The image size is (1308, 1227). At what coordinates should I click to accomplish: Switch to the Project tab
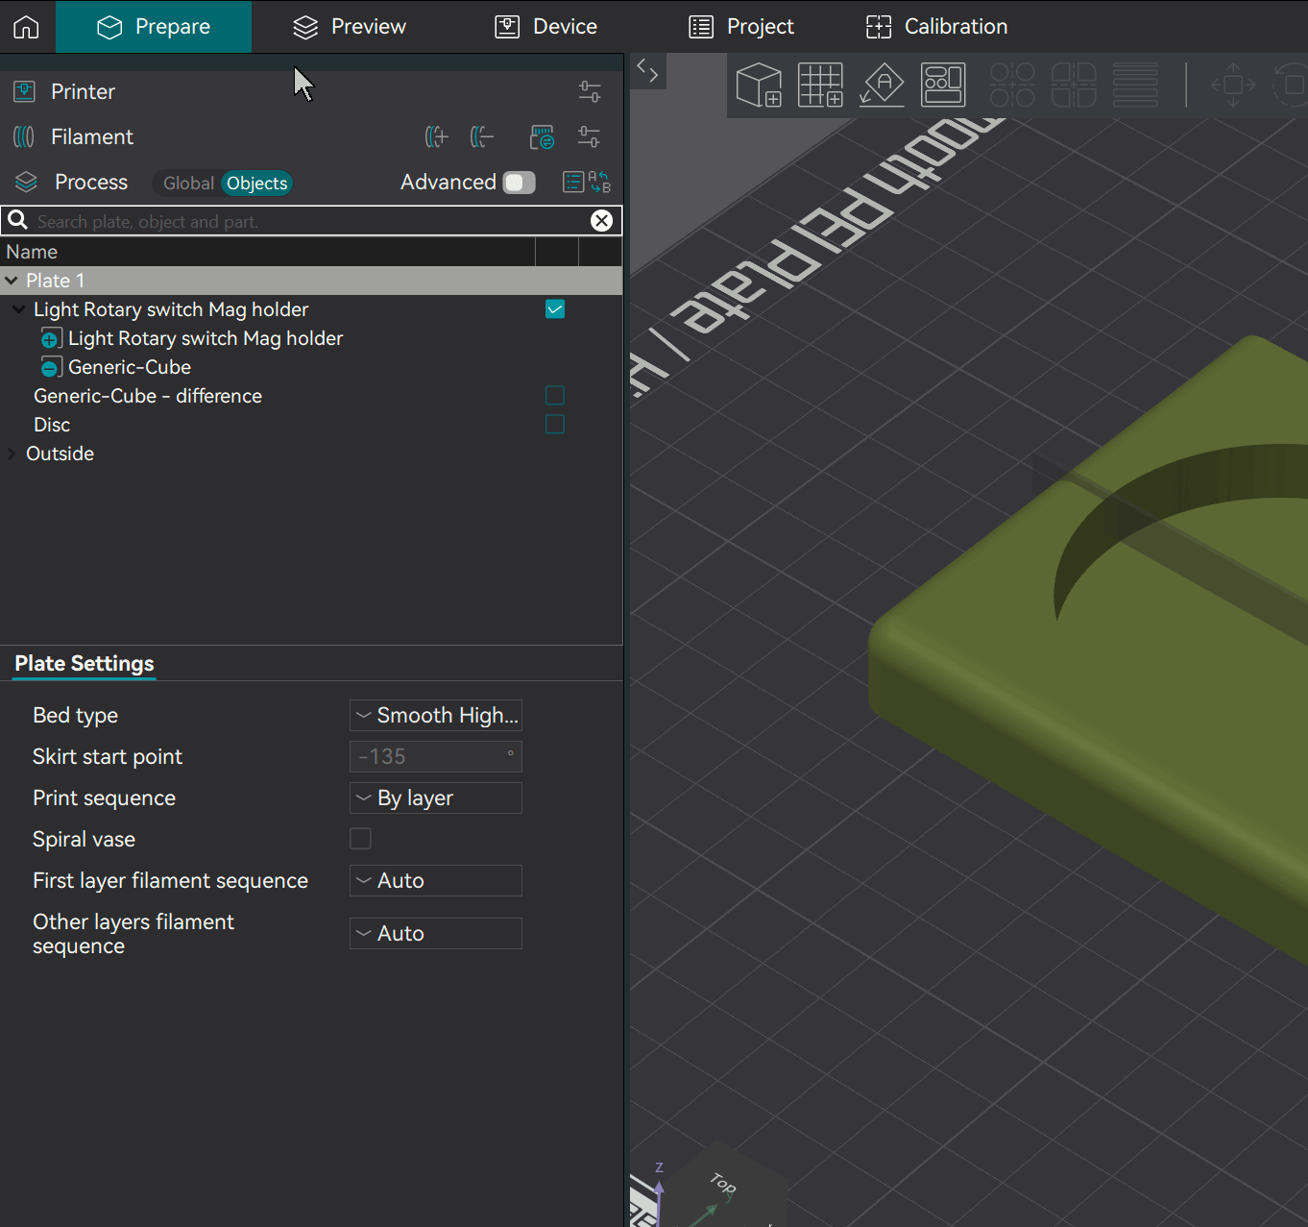(x=741, y=27)
